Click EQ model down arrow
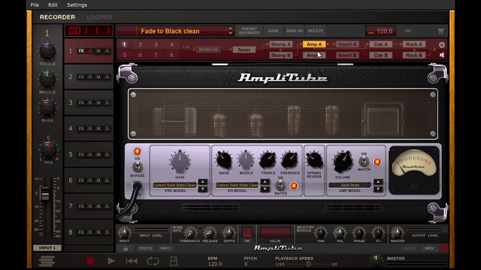 coord(265,189)
